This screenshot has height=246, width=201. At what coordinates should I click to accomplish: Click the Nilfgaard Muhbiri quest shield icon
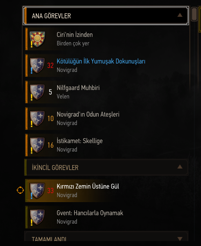37,92
